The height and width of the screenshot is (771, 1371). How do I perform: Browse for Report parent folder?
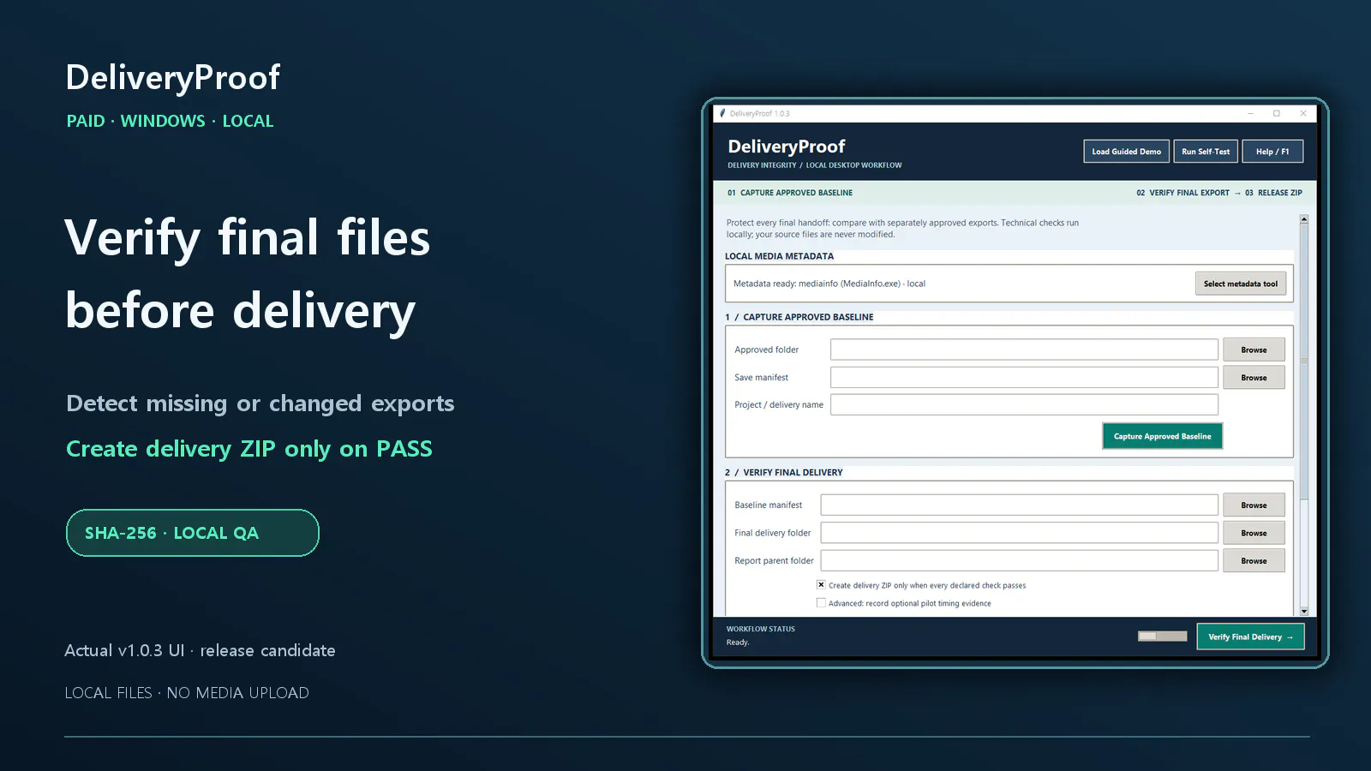click(x=1254, y=561)
